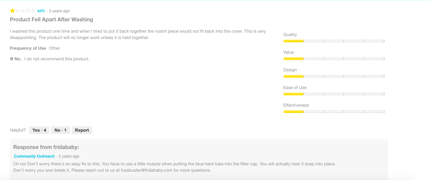Click the gray X icon beside No
This screenshot has height=180, width=430.
click(x=12, y=59)
